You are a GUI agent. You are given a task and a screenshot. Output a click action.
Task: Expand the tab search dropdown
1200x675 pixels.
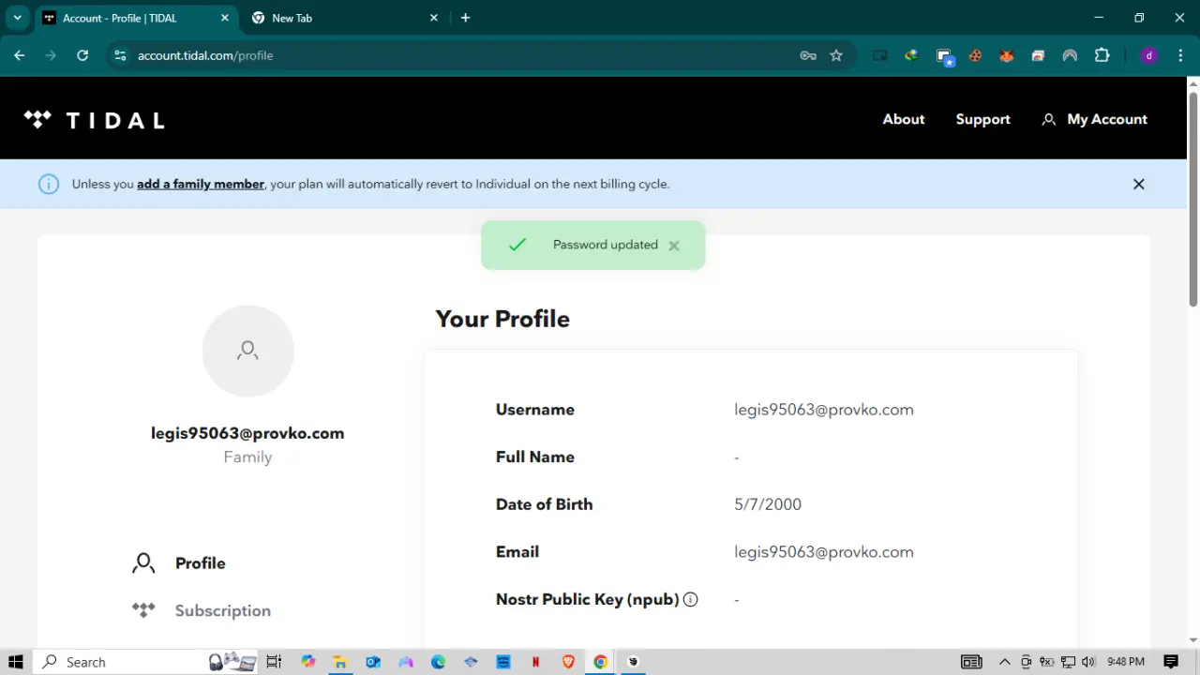coord(17,18)
